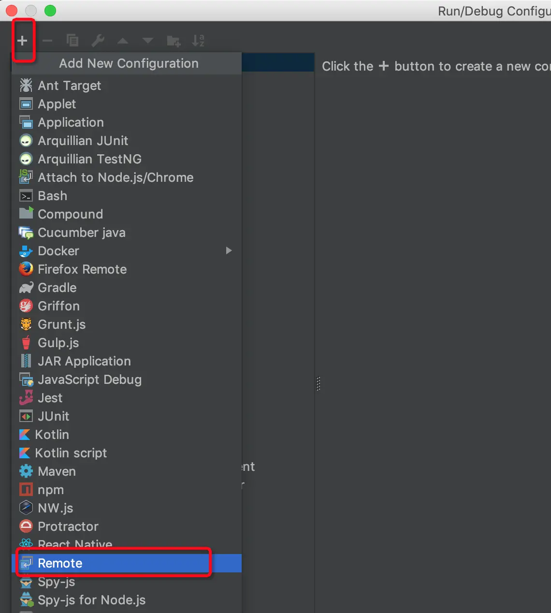Screen dimensions: 551x613
Task: Pick Griffon configuration type
Action: (x=127, y=306)
